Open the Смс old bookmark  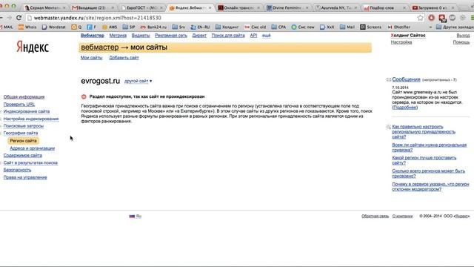(x=255, y=27)
